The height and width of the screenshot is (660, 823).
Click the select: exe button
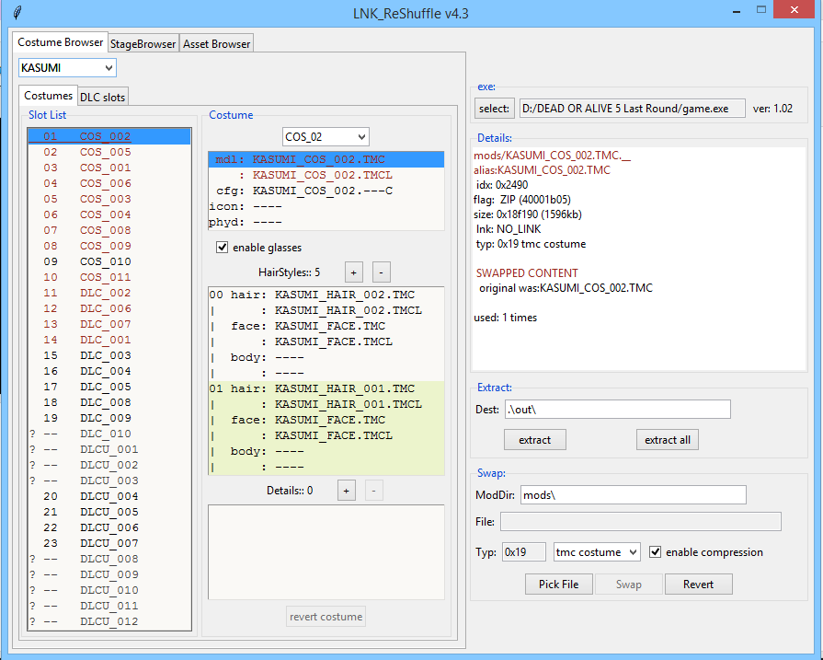point(494,109)
